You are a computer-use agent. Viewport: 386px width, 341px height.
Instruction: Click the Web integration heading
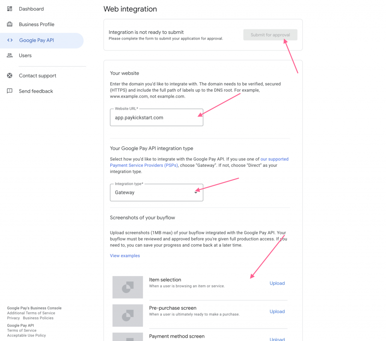click(130, 9)
